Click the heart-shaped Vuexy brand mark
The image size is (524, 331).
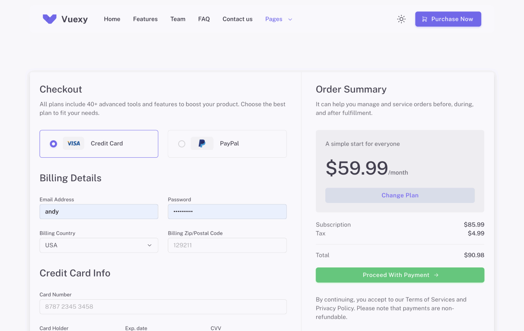click(49, 19)
